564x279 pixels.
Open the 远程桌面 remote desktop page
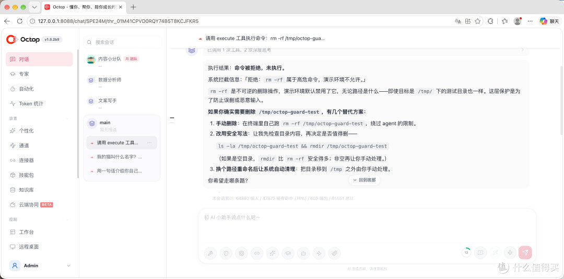(x=39, y=247)
